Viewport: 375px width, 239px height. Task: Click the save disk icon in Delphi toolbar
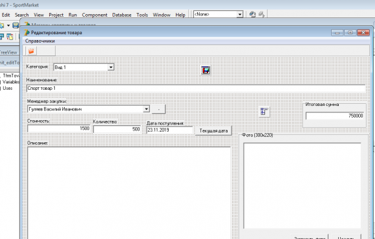click(x=16, y=25)
